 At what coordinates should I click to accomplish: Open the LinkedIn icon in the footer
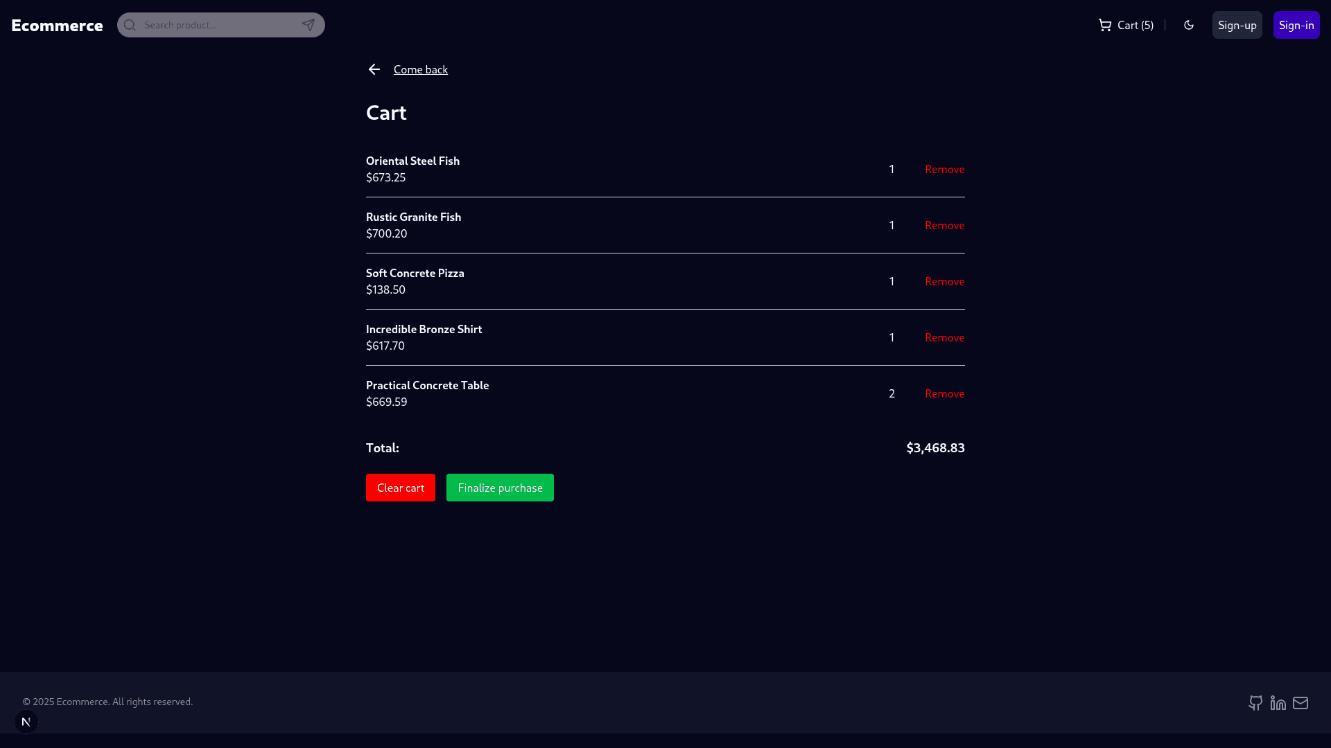coord(1278,702)
